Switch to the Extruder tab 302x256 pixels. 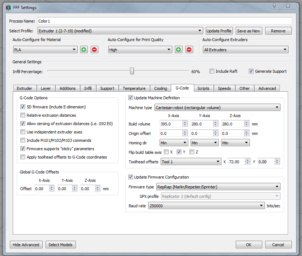(x=24, y=88)
